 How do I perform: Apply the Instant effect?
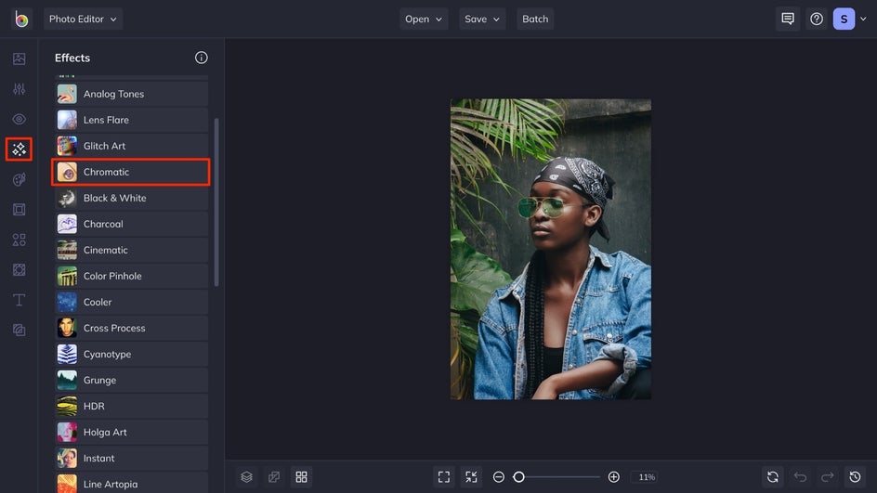[131, 458]
